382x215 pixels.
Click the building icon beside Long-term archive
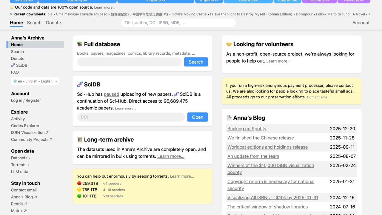[80, 140]
